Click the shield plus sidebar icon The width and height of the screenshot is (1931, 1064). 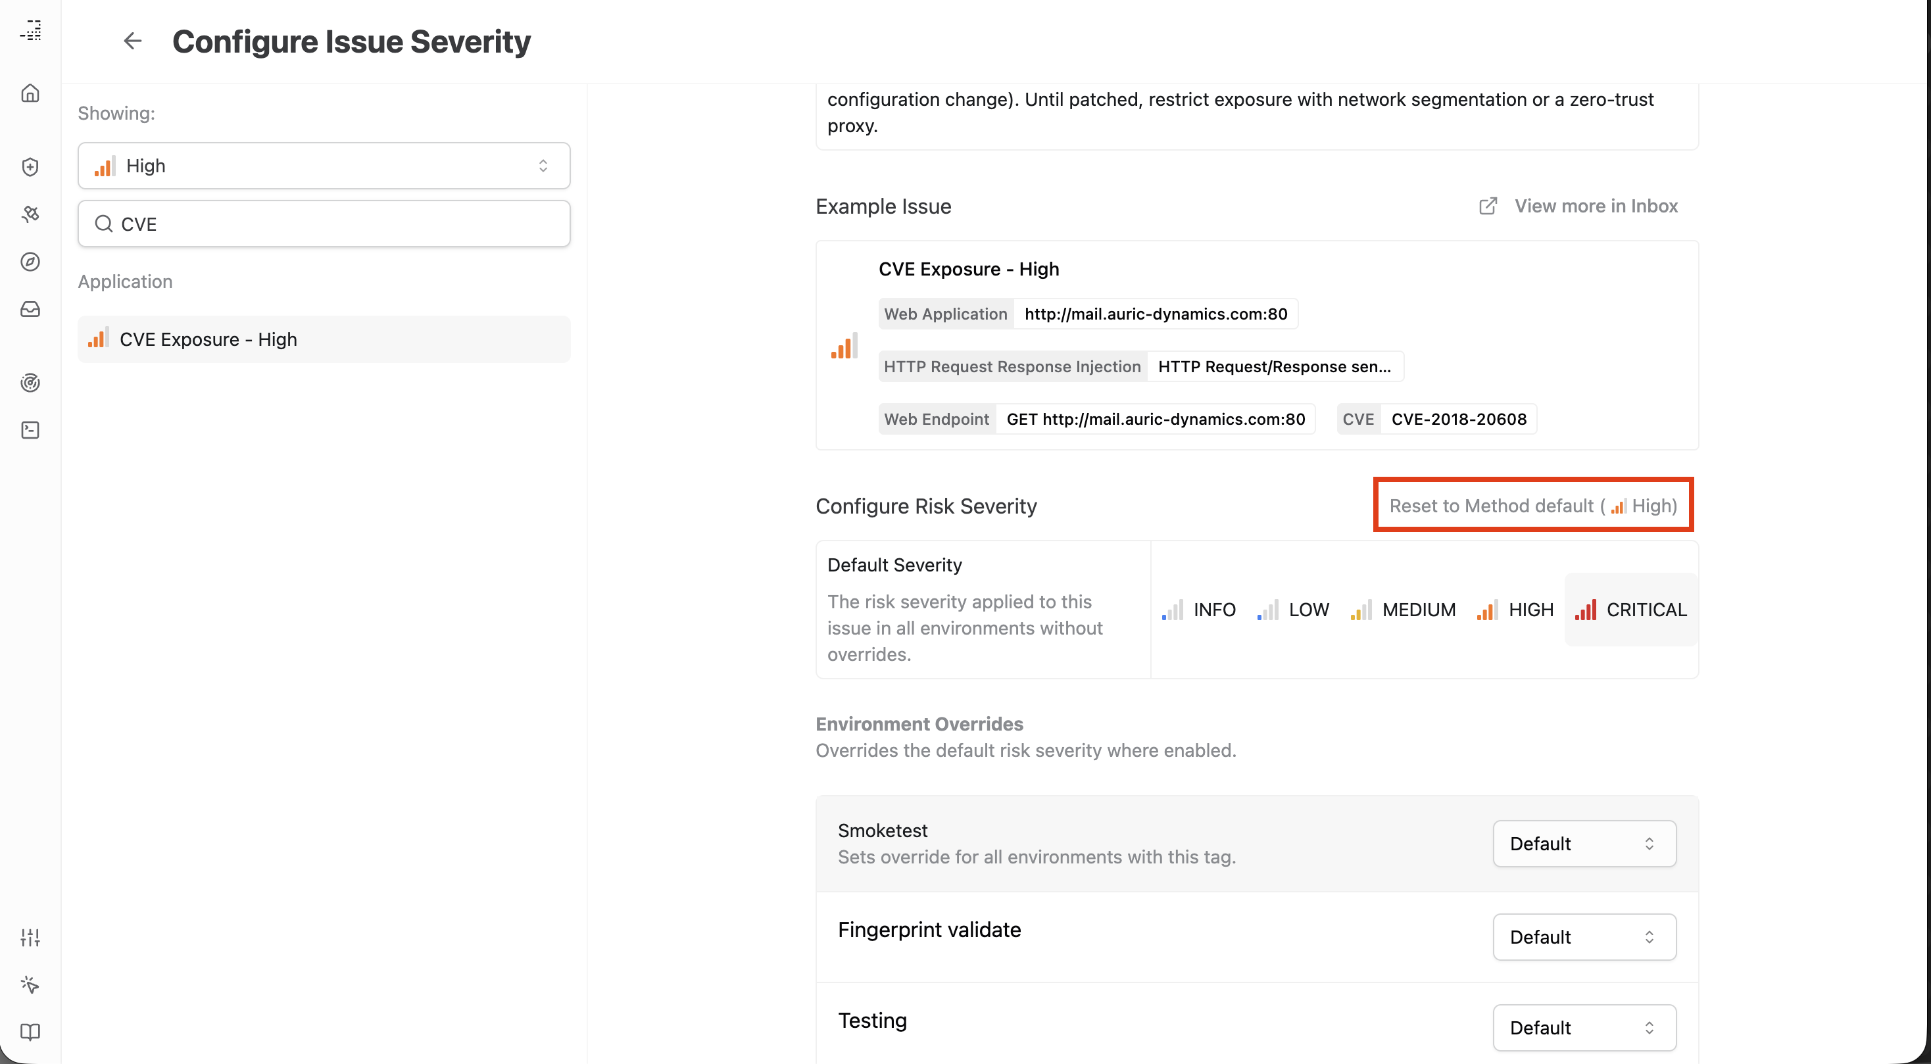pos(30,166)
